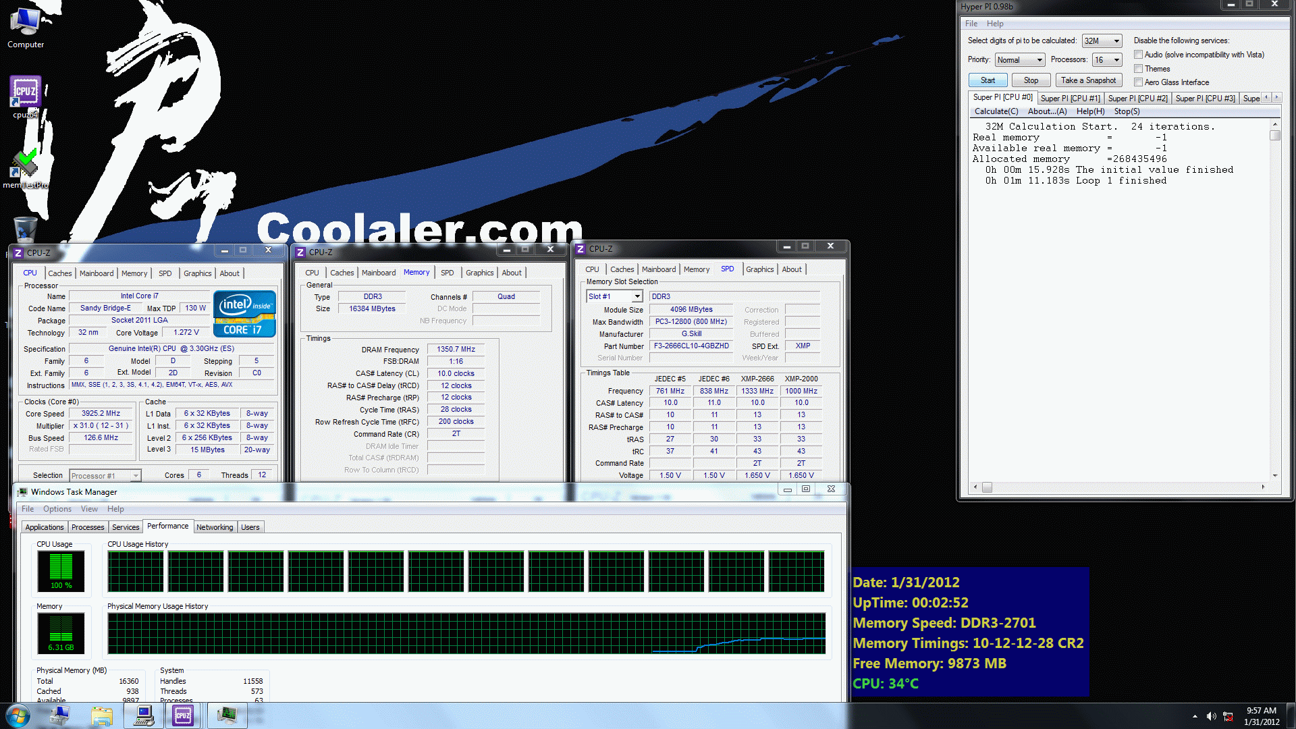The image size is (1296, 729).
Task: Open About...(A) menu in Super PI
Action: coord(1048,111)
